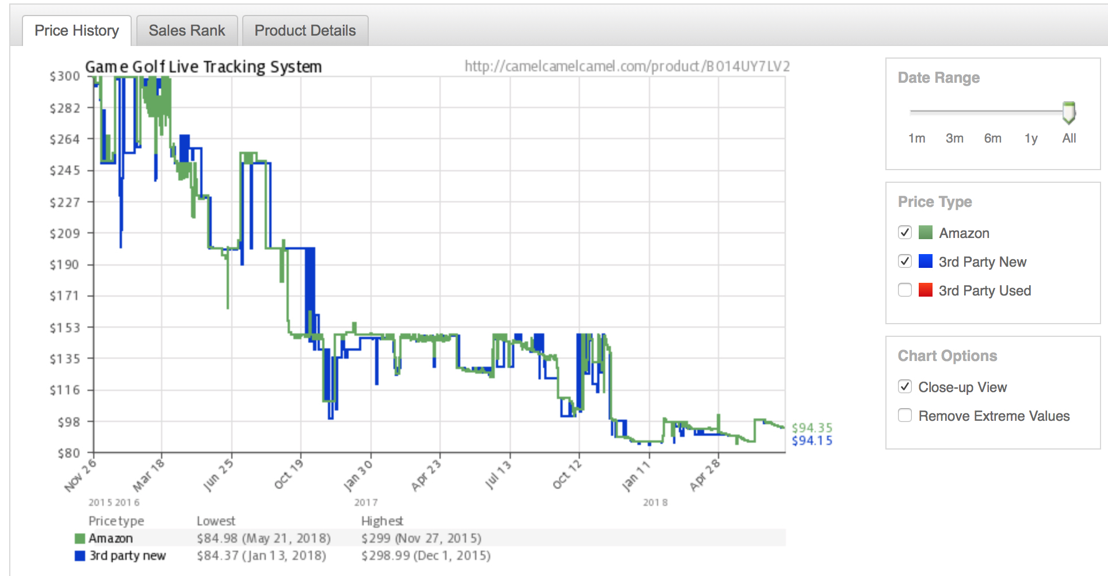The width and height of the screenshot is (1108, 576).
Task: Click the Date Range slider handle
Action: 1069,112
